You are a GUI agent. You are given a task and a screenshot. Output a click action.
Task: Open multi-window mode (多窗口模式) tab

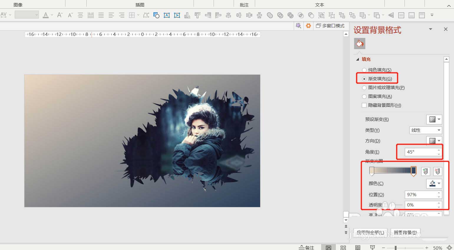click(330, 26)
